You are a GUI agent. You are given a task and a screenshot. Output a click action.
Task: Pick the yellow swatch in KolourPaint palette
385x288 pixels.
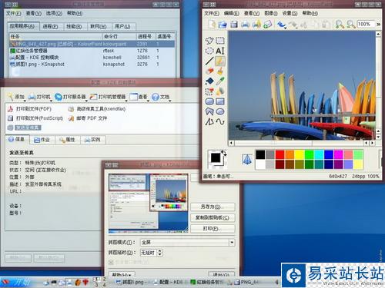pyautogui.click(x=300, y=154)
